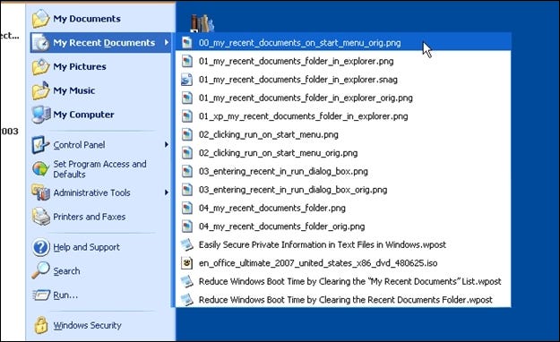Image resolution: width=560 pixels, height=342 pixels.
Task: Expand the Administrative Tools submenu arrow
Action: 167,192
